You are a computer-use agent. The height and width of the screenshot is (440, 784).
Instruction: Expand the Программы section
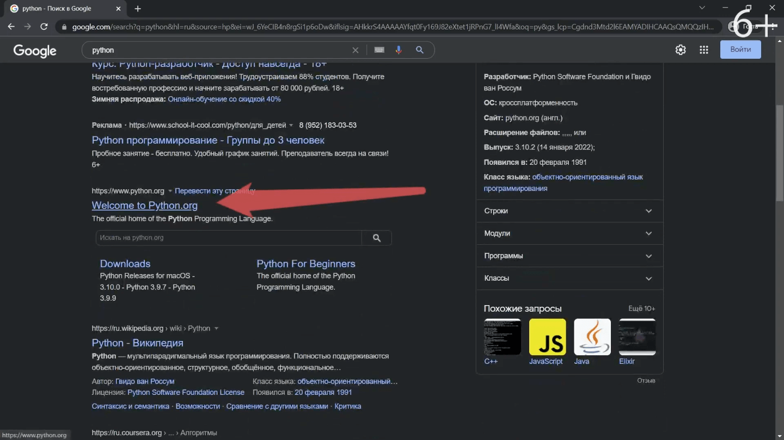tap(569, 256)
